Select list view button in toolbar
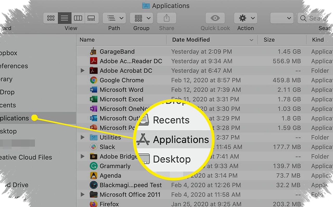The height and width of the screenshot is (207, 333). [65, 18]
